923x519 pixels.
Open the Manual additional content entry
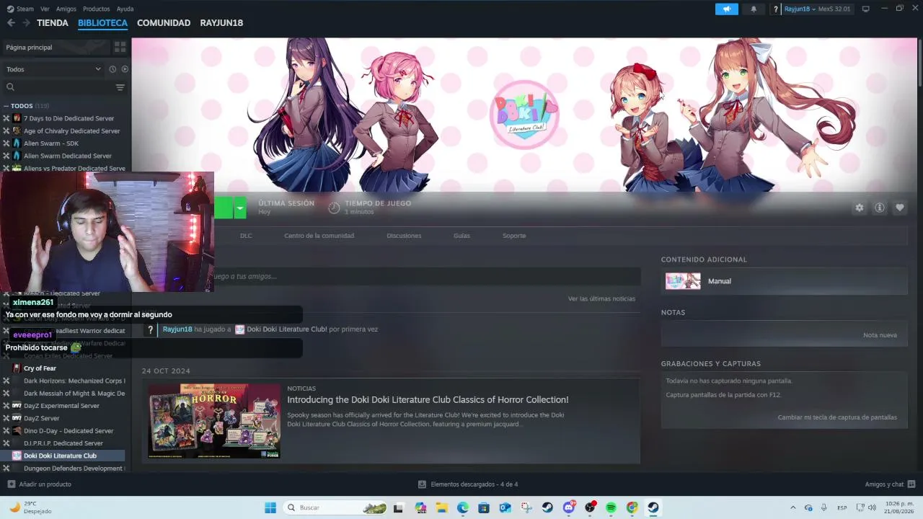785,281
